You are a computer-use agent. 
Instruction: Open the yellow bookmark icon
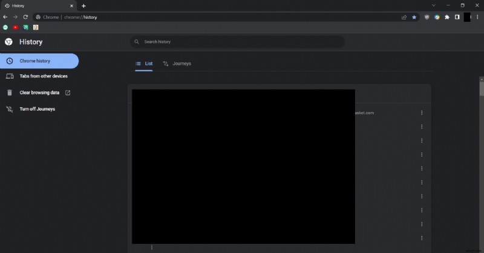(x=36, y=27)
